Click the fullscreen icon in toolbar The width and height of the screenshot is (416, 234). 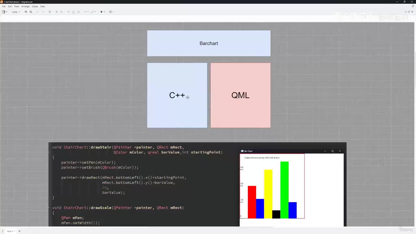(x=406, y=12)
